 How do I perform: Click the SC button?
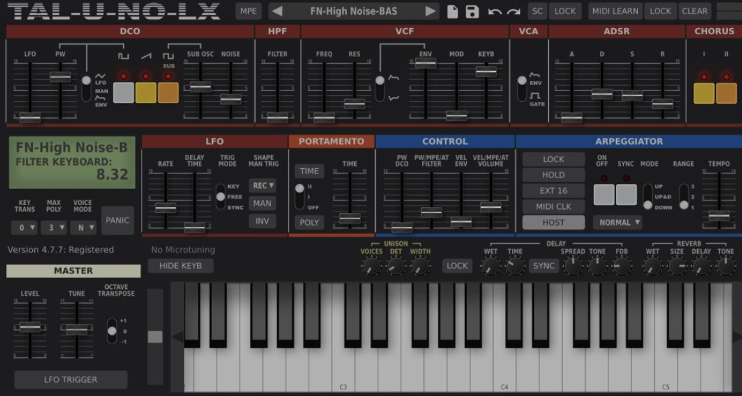[537, 11]
